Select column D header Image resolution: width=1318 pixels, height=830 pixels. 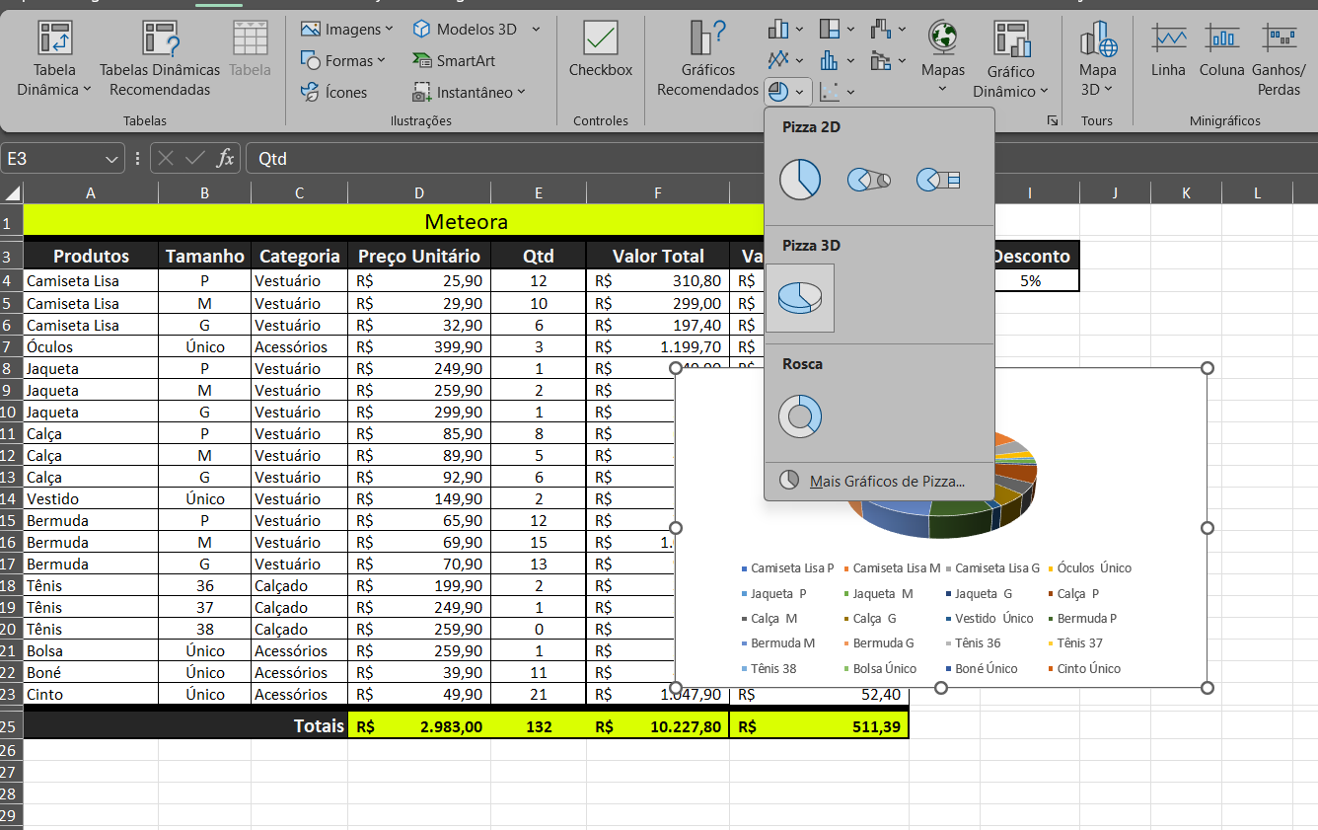(420, 193)
